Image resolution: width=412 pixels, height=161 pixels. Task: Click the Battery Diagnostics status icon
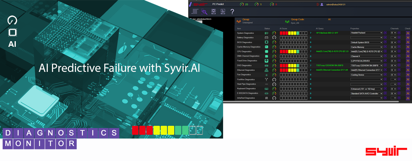(266, 37)
